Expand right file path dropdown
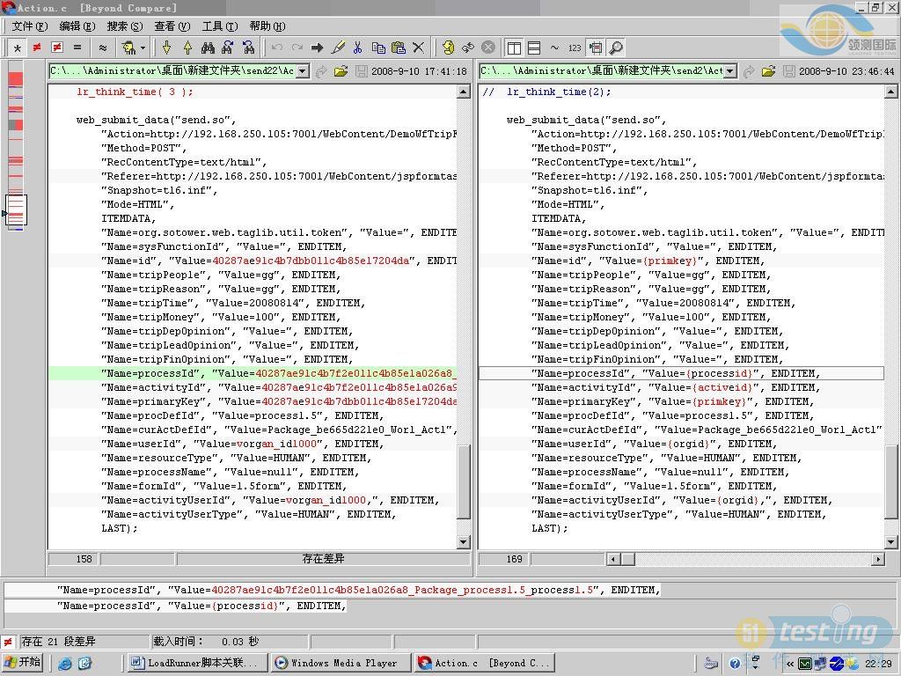 tap(730, 71)
